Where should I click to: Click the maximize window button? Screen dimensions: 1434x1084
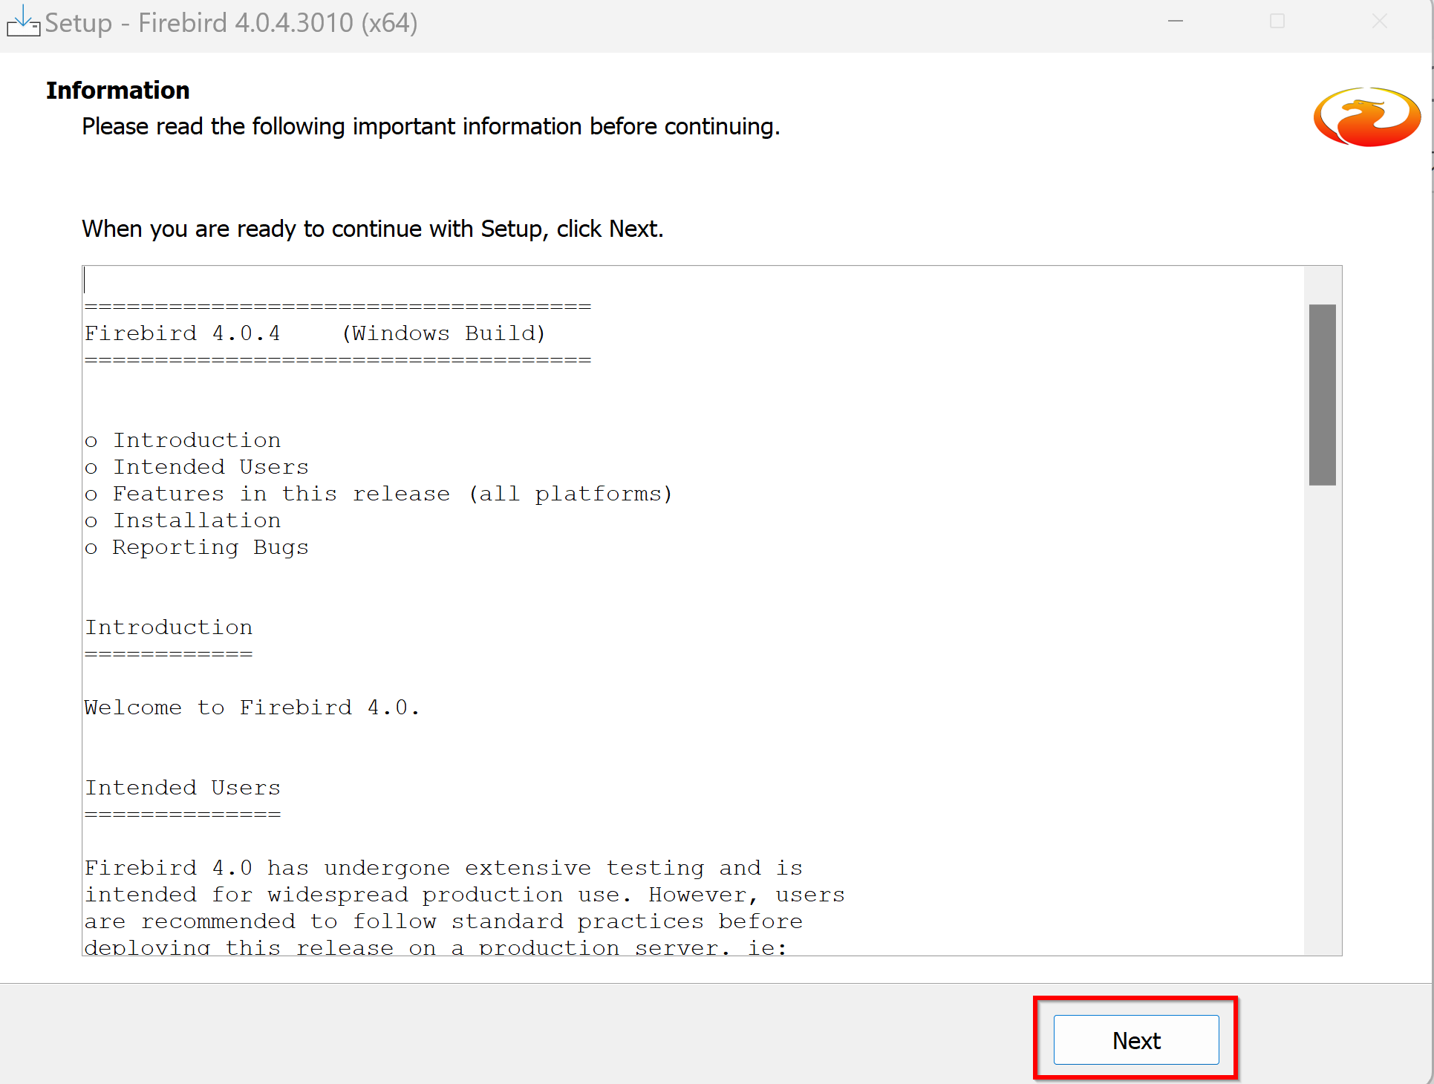(1277, 22)
